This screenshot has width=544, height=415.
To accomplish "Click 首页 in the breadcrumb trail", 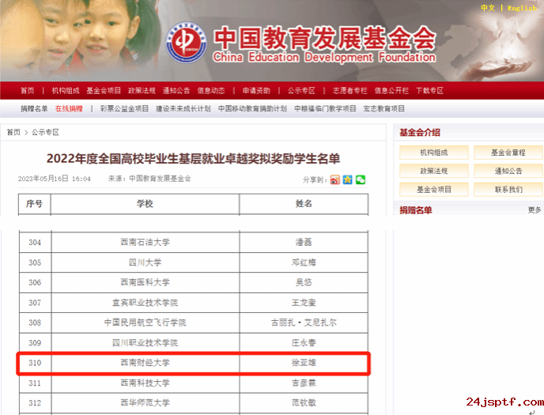I will click(14, 132).
